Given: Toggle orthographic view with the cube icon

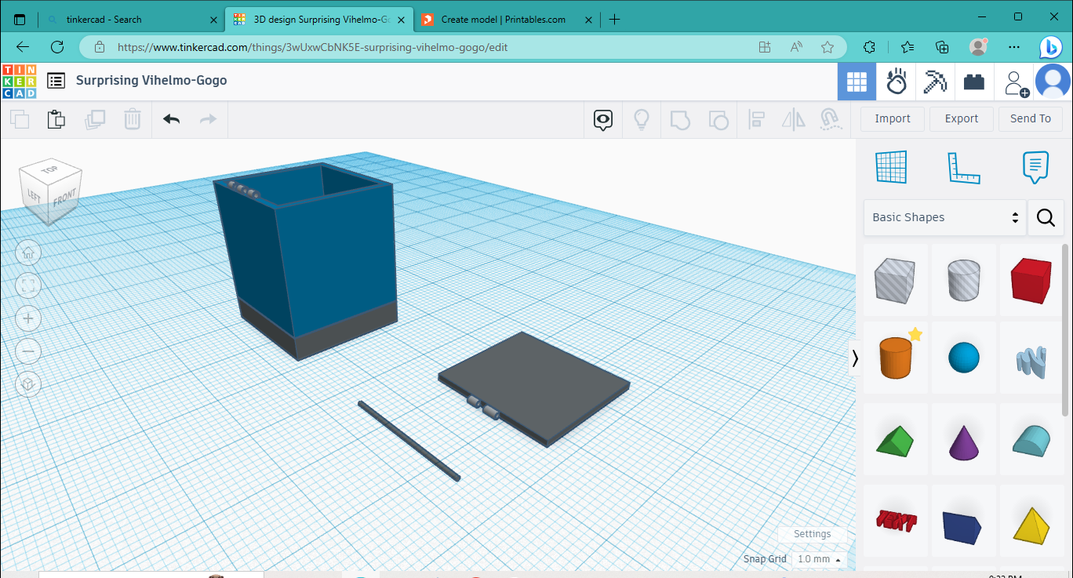Looking at the screenshot, I should click(28, 384).
